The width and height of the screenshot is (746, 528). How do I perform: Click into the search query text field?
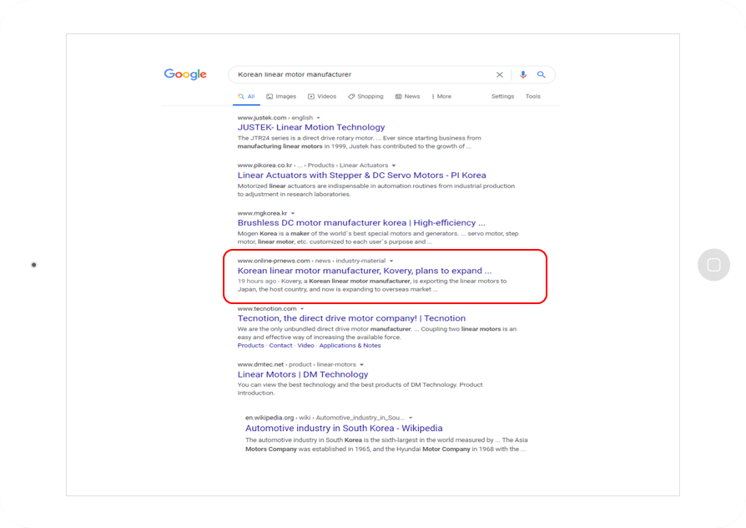tap(361, 74)
